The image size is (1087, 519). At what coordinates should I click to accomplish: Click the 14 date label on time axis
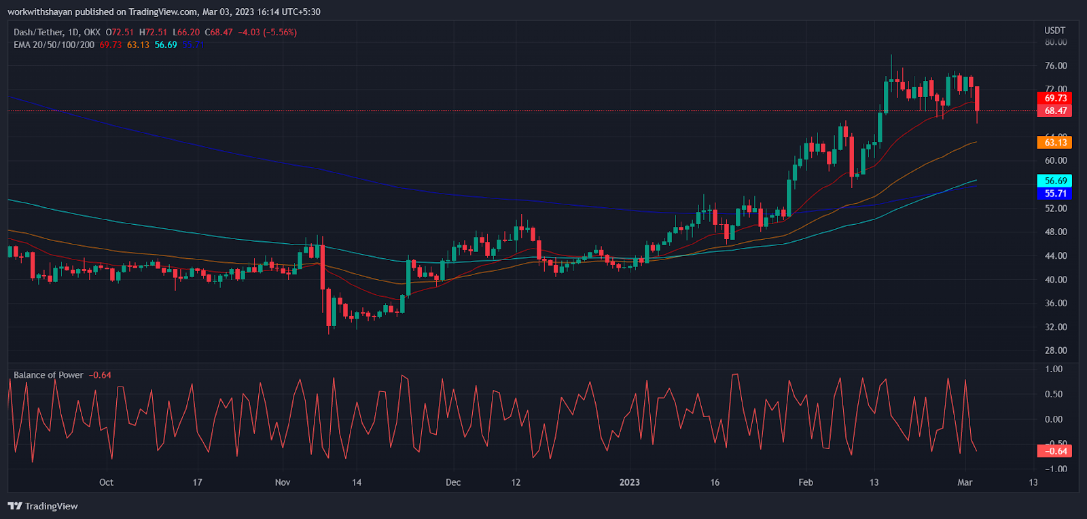[x=357, y=482]
